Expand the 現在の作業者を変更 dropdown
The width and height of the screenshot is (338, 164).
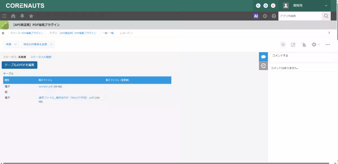(38, 44)
